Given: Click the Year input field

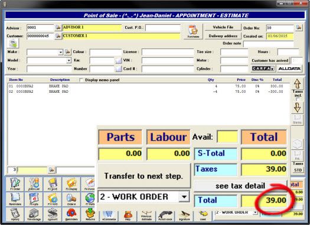Looking at the screenshot, I should click(49, 69).
